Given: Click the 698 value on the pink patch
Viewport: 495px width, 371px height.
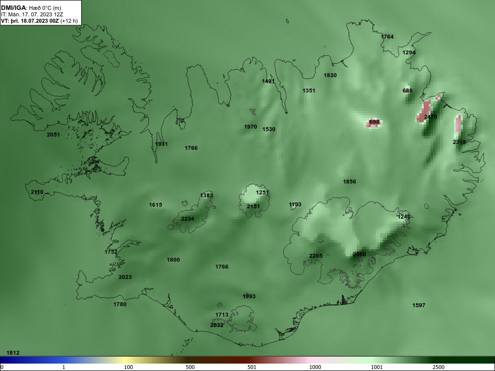Looking at the screenshot, I should click(374, 122).
